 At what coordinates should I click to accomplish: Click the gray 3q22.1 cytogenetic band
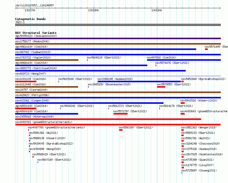click(x=118, y=25)
